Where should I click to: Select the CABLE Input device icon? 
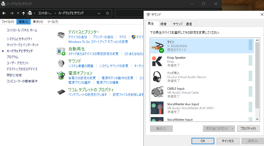(157, 92)
